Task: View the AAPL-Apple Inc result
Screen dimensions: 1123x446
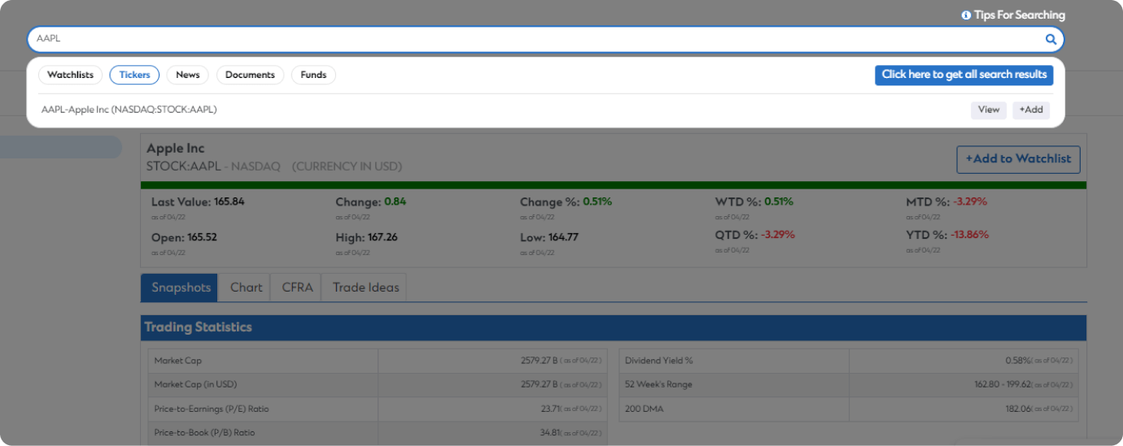Action: (989, 110)
